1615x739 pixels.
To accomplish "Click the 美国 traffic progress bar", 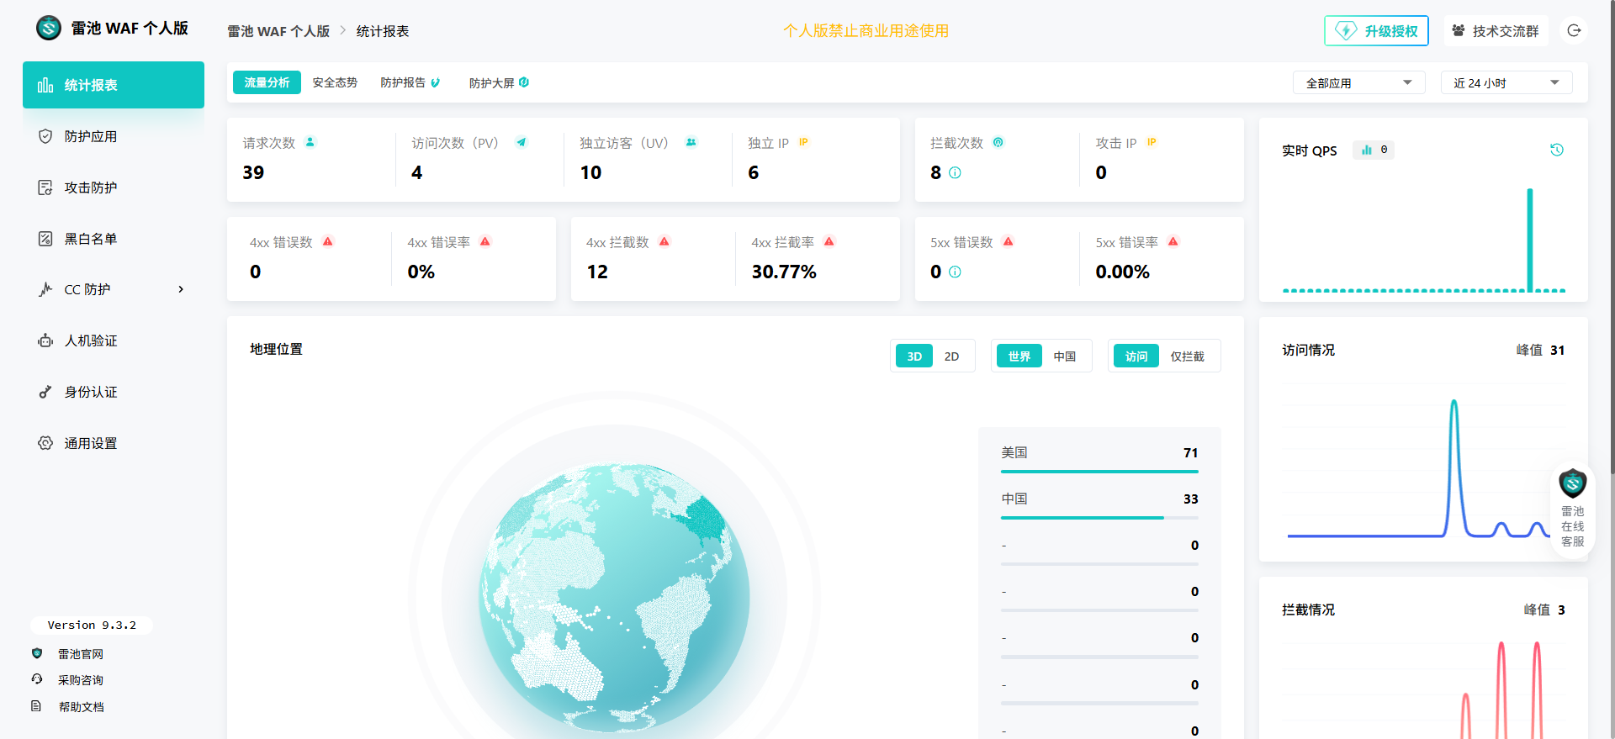I will pyautogui.click(x=1099, y=472).
